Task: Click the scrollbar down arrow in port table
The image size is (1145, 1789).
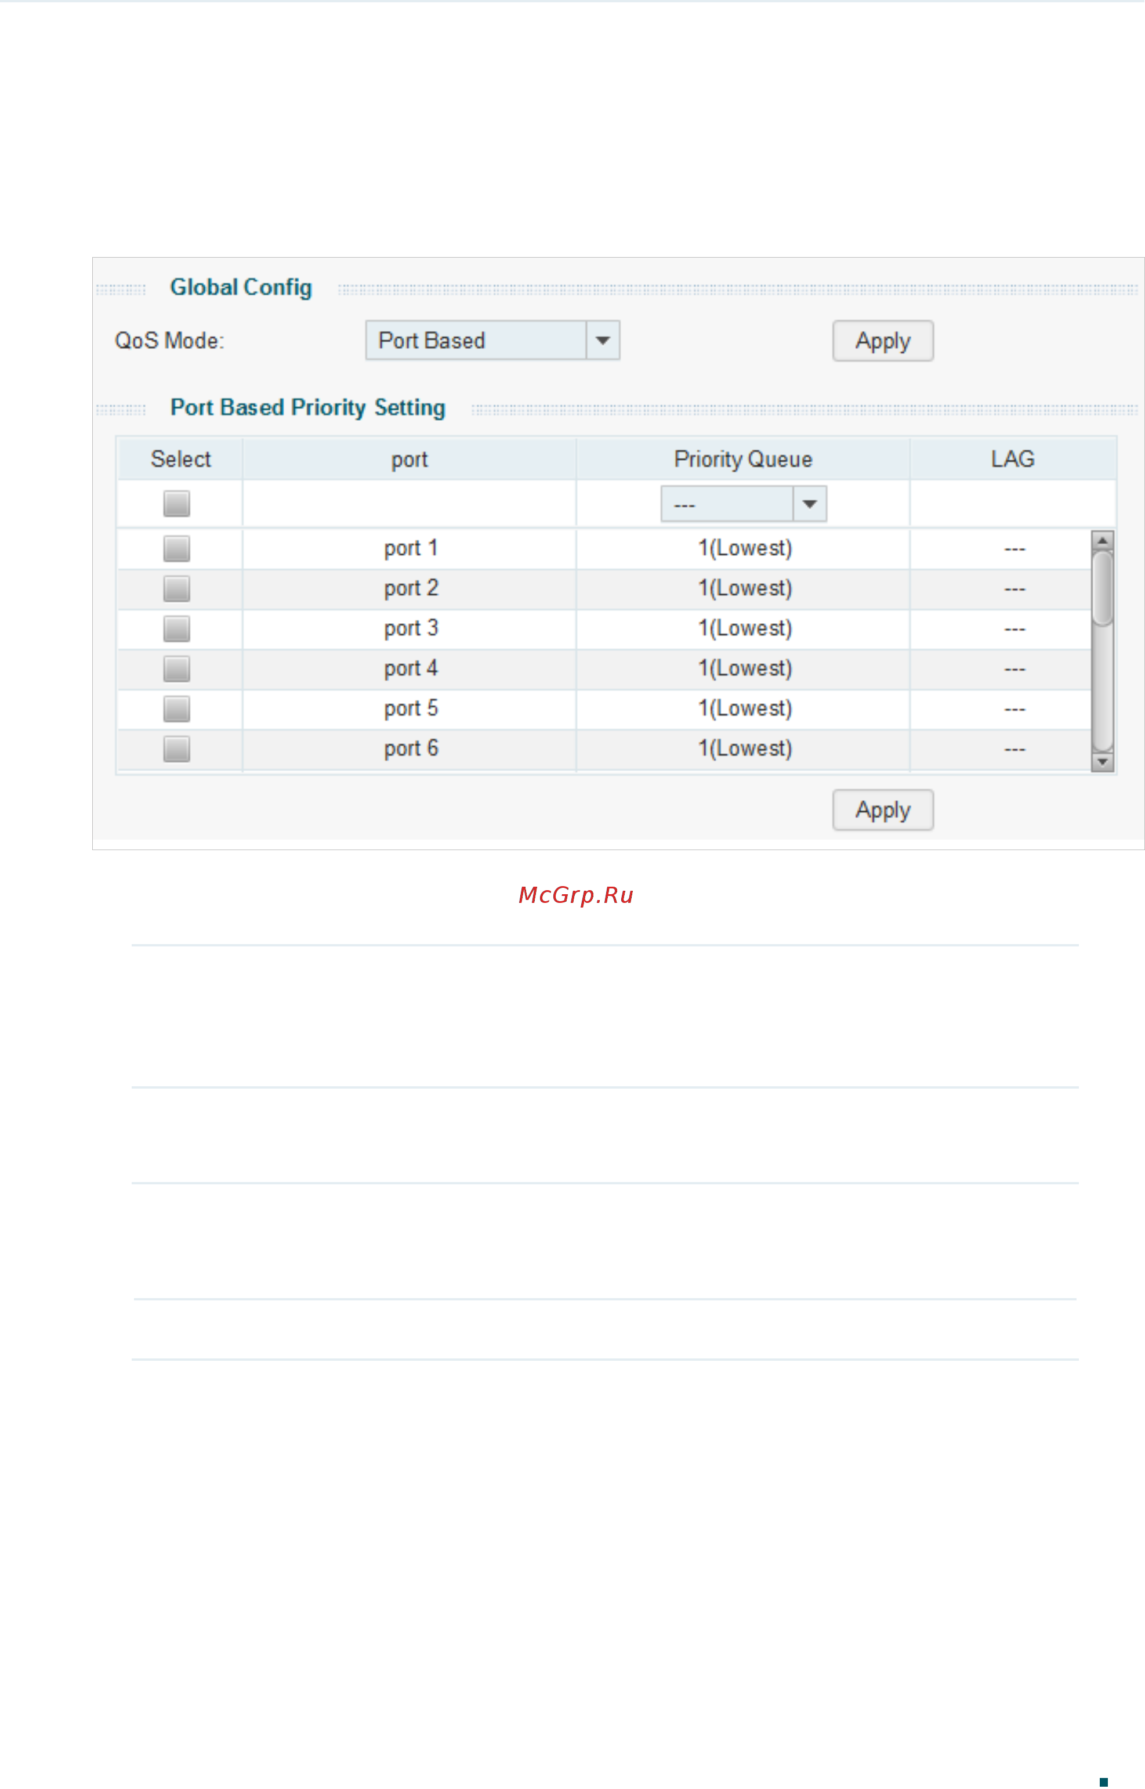Action: [x=1102, y=762]
